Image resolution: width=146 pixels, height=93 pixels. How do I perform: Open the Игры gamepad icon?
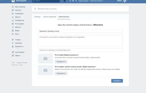13,34
